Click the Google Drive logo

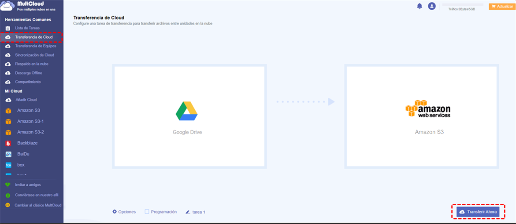[186, 112]
